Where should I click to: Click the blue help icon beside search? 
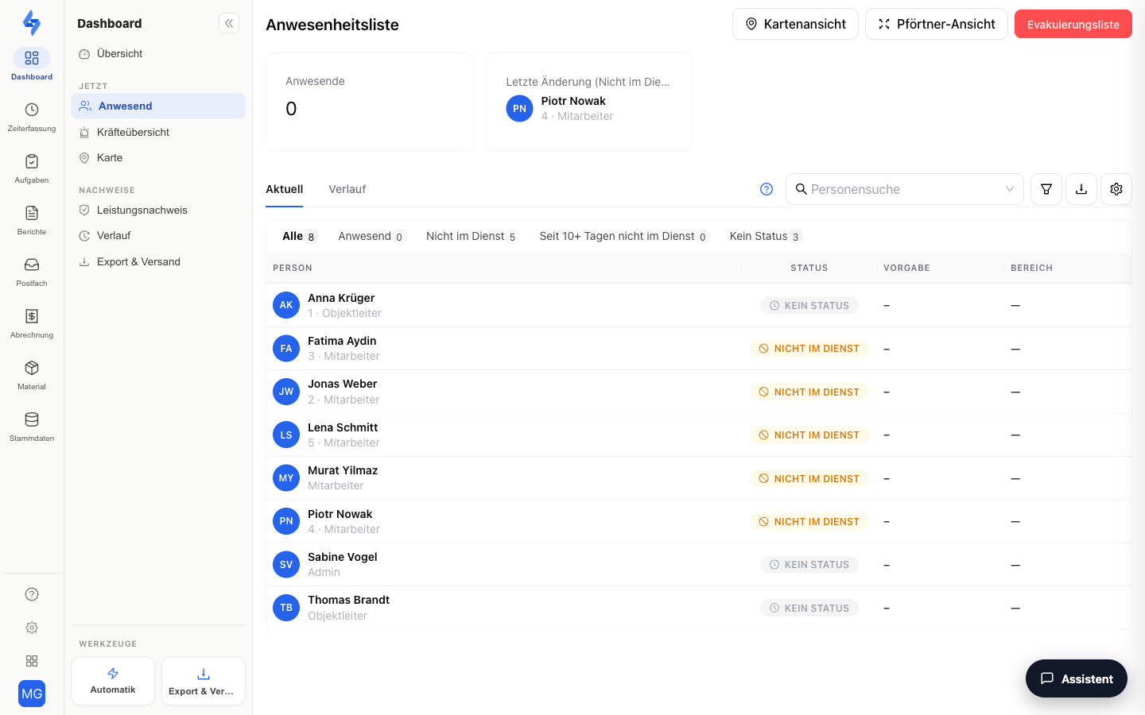767,189
